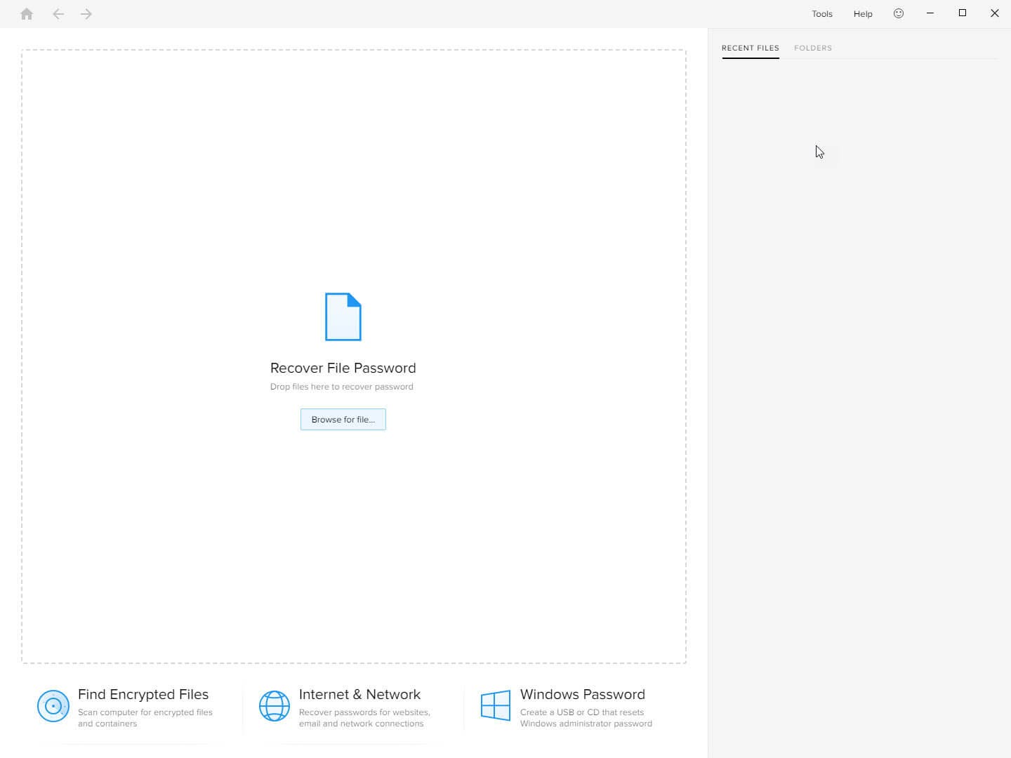The height and width of the screenshot is (758, 1011).
Task: Click the blue document file icon
Action: (343, 317)
